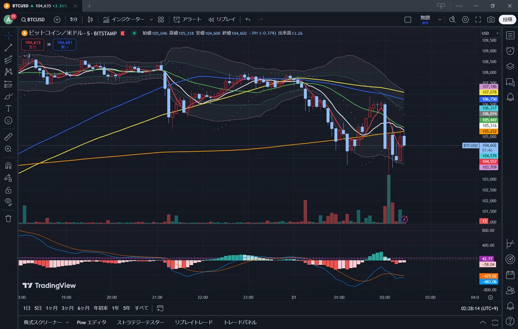Screen dimensions: 518x329
Task: Expand the bottom panel with up chevron
Action: click(483, 323)
